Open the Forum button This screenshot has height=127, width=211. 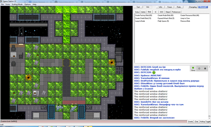tap(169, 7)
